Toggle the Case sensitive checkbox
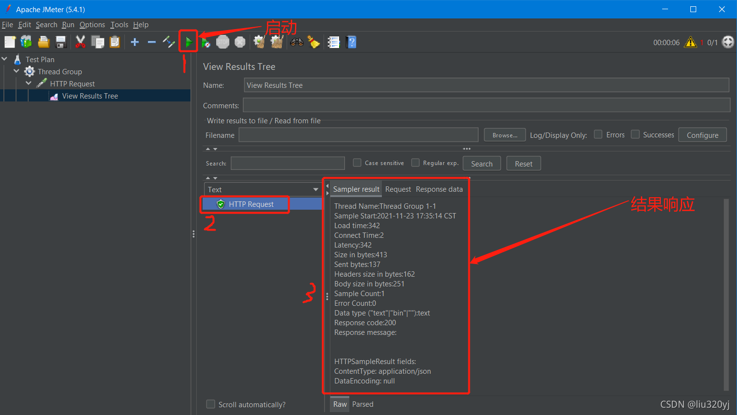 [357, 163]
